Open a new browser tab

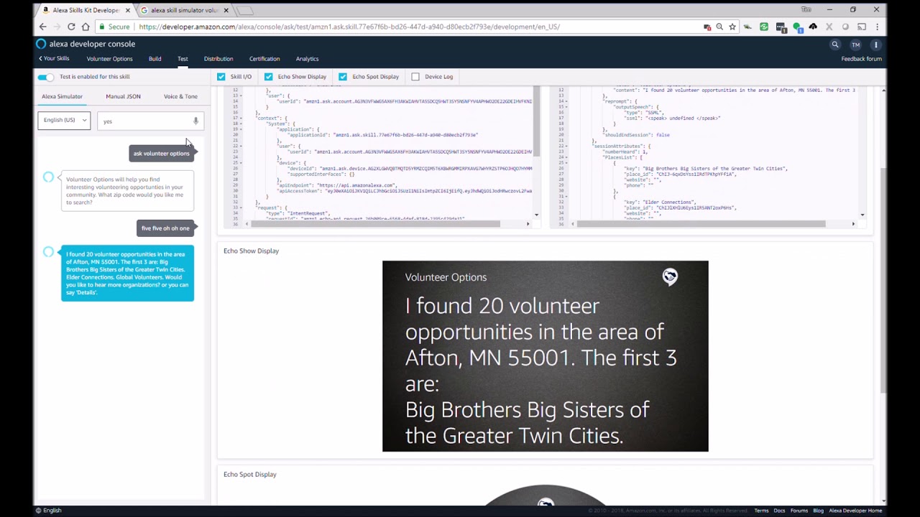[x=246, y=10]
